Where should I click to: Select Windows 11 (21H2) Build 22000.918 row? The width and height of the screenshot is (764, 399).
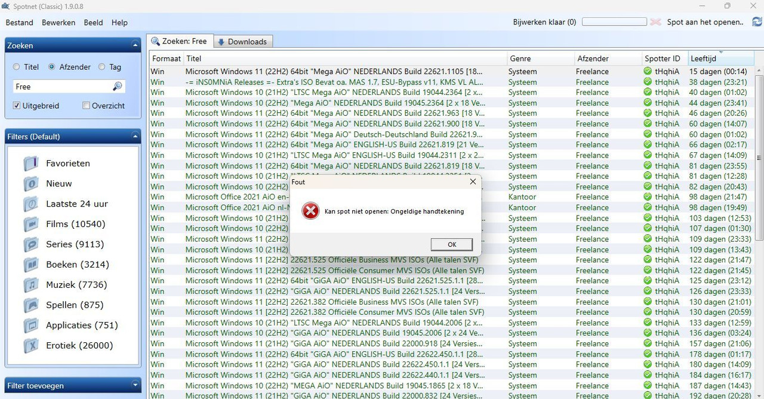click(452, 343)
